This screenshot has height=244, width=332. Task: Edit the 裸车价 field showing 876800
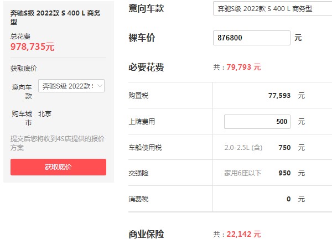coord(252,38)
